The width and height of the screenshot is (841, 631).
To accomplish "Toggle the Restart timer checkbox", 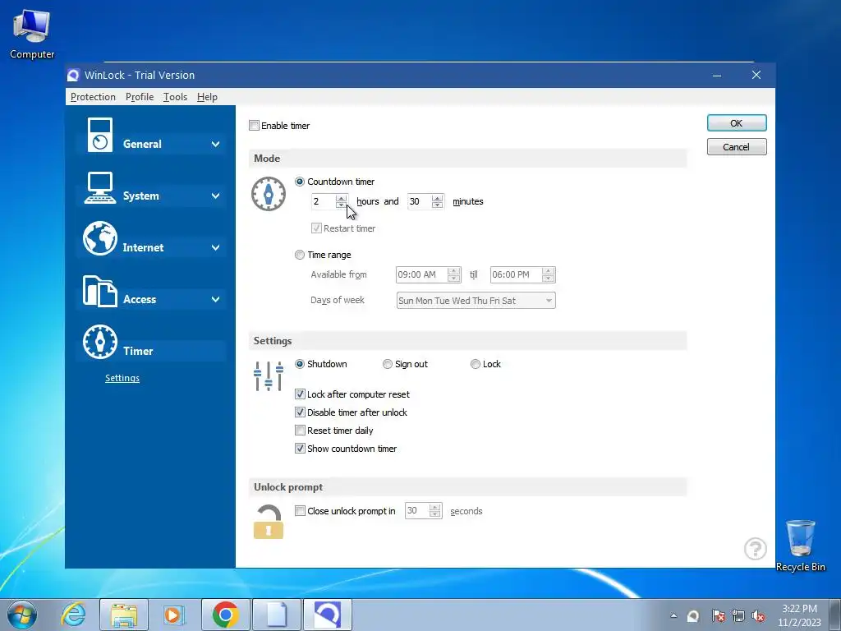I will pos(316,228).
